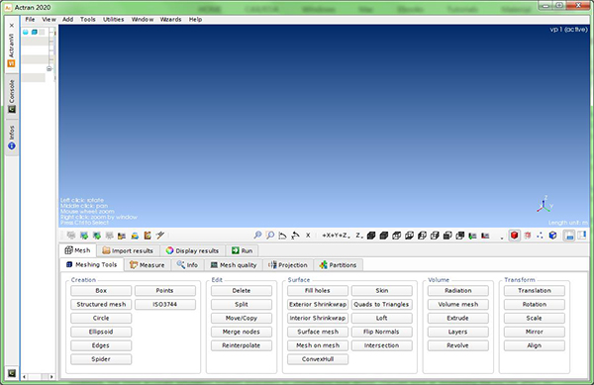Click the terminal icon at bottom-left corner
The image size is (594, 385).
(x=12, y=373)
